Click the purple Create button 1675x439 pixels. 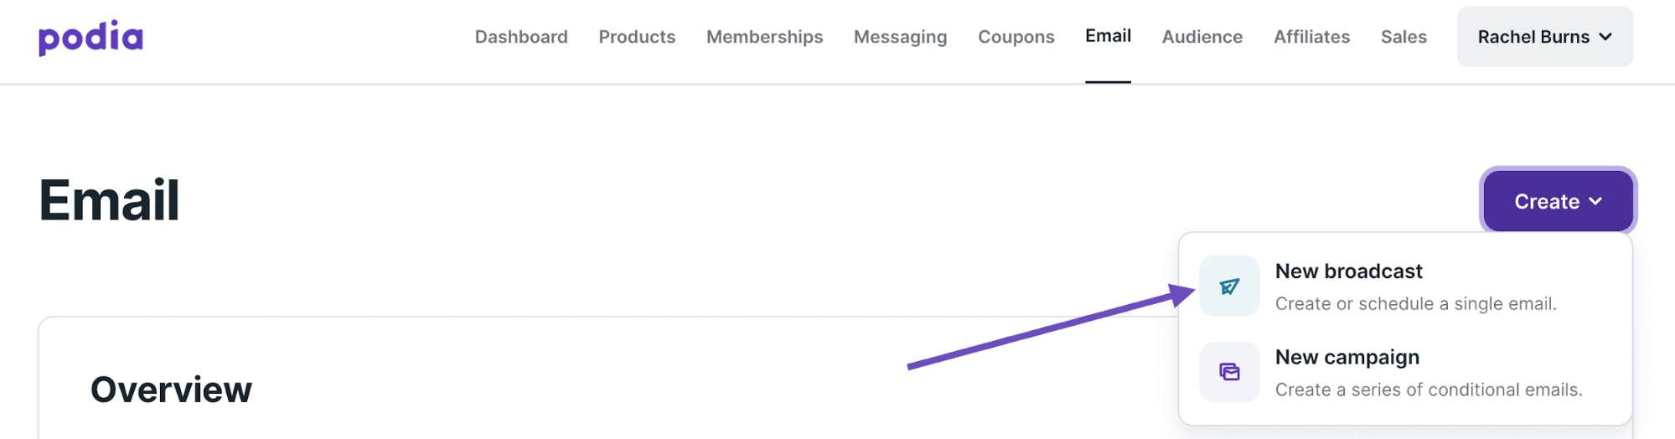point(1558,201)
